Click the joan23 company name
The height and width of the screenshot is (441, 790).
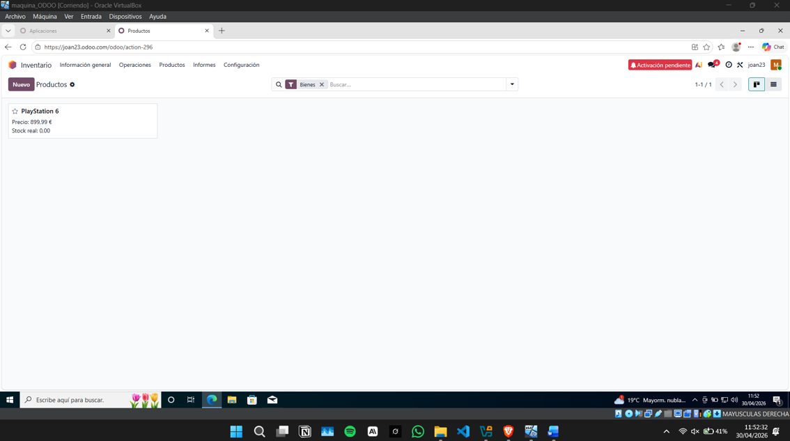[x=757, y=65]
